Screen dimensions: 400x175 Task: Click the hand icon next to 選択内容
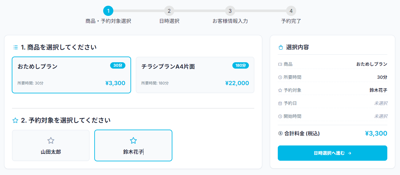(281, 47)
